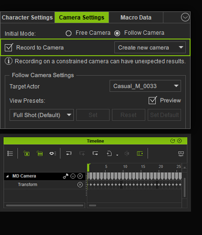Open the track list icon in Timeline toolbar
Image resolution: width=202 pixels, height=235 pixels.
[x=10, y=154]
